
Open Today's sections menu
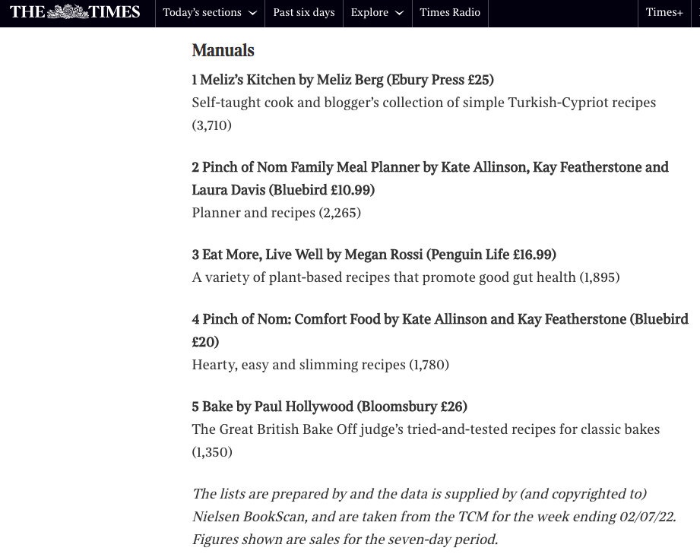coord(210,12)
